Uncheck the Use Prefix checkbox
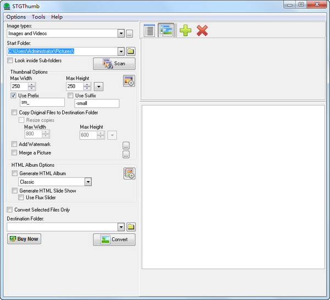The width and height of the screenshot is (330, 300). pos(13,95)
